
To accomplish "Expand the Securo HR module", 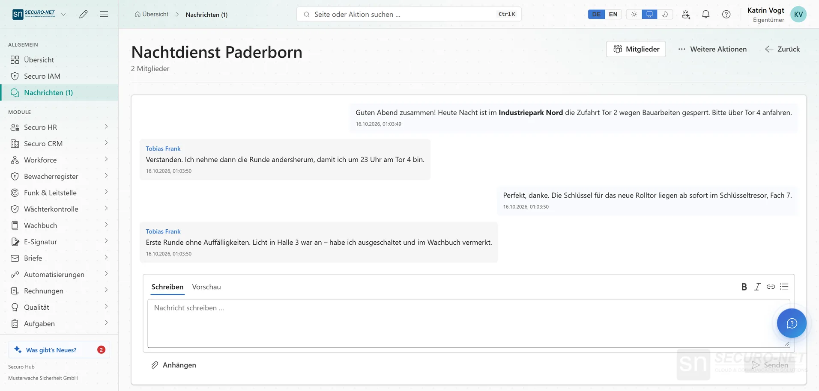I will point(59,127).
